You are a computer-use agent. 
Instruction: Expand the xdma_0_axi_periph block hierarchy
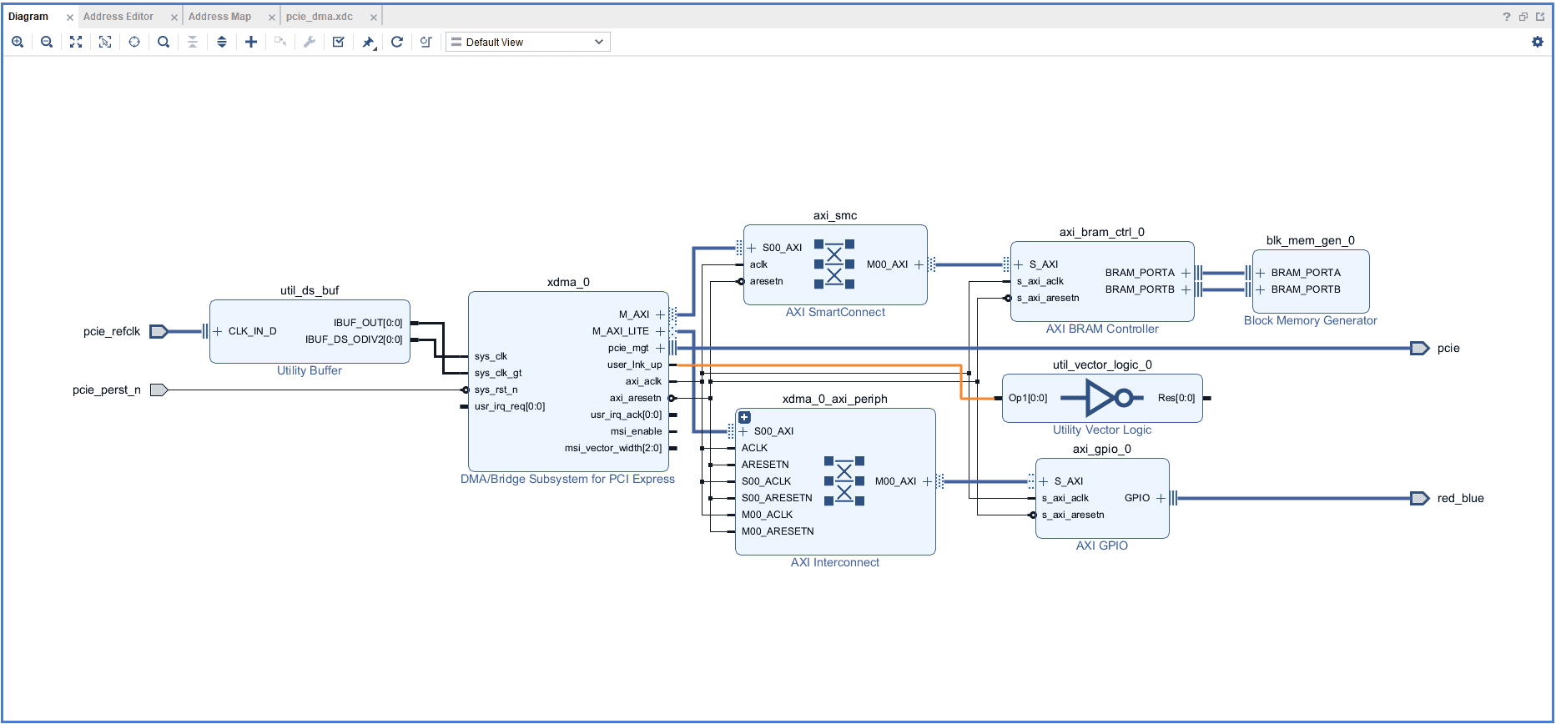coord(744,417)
